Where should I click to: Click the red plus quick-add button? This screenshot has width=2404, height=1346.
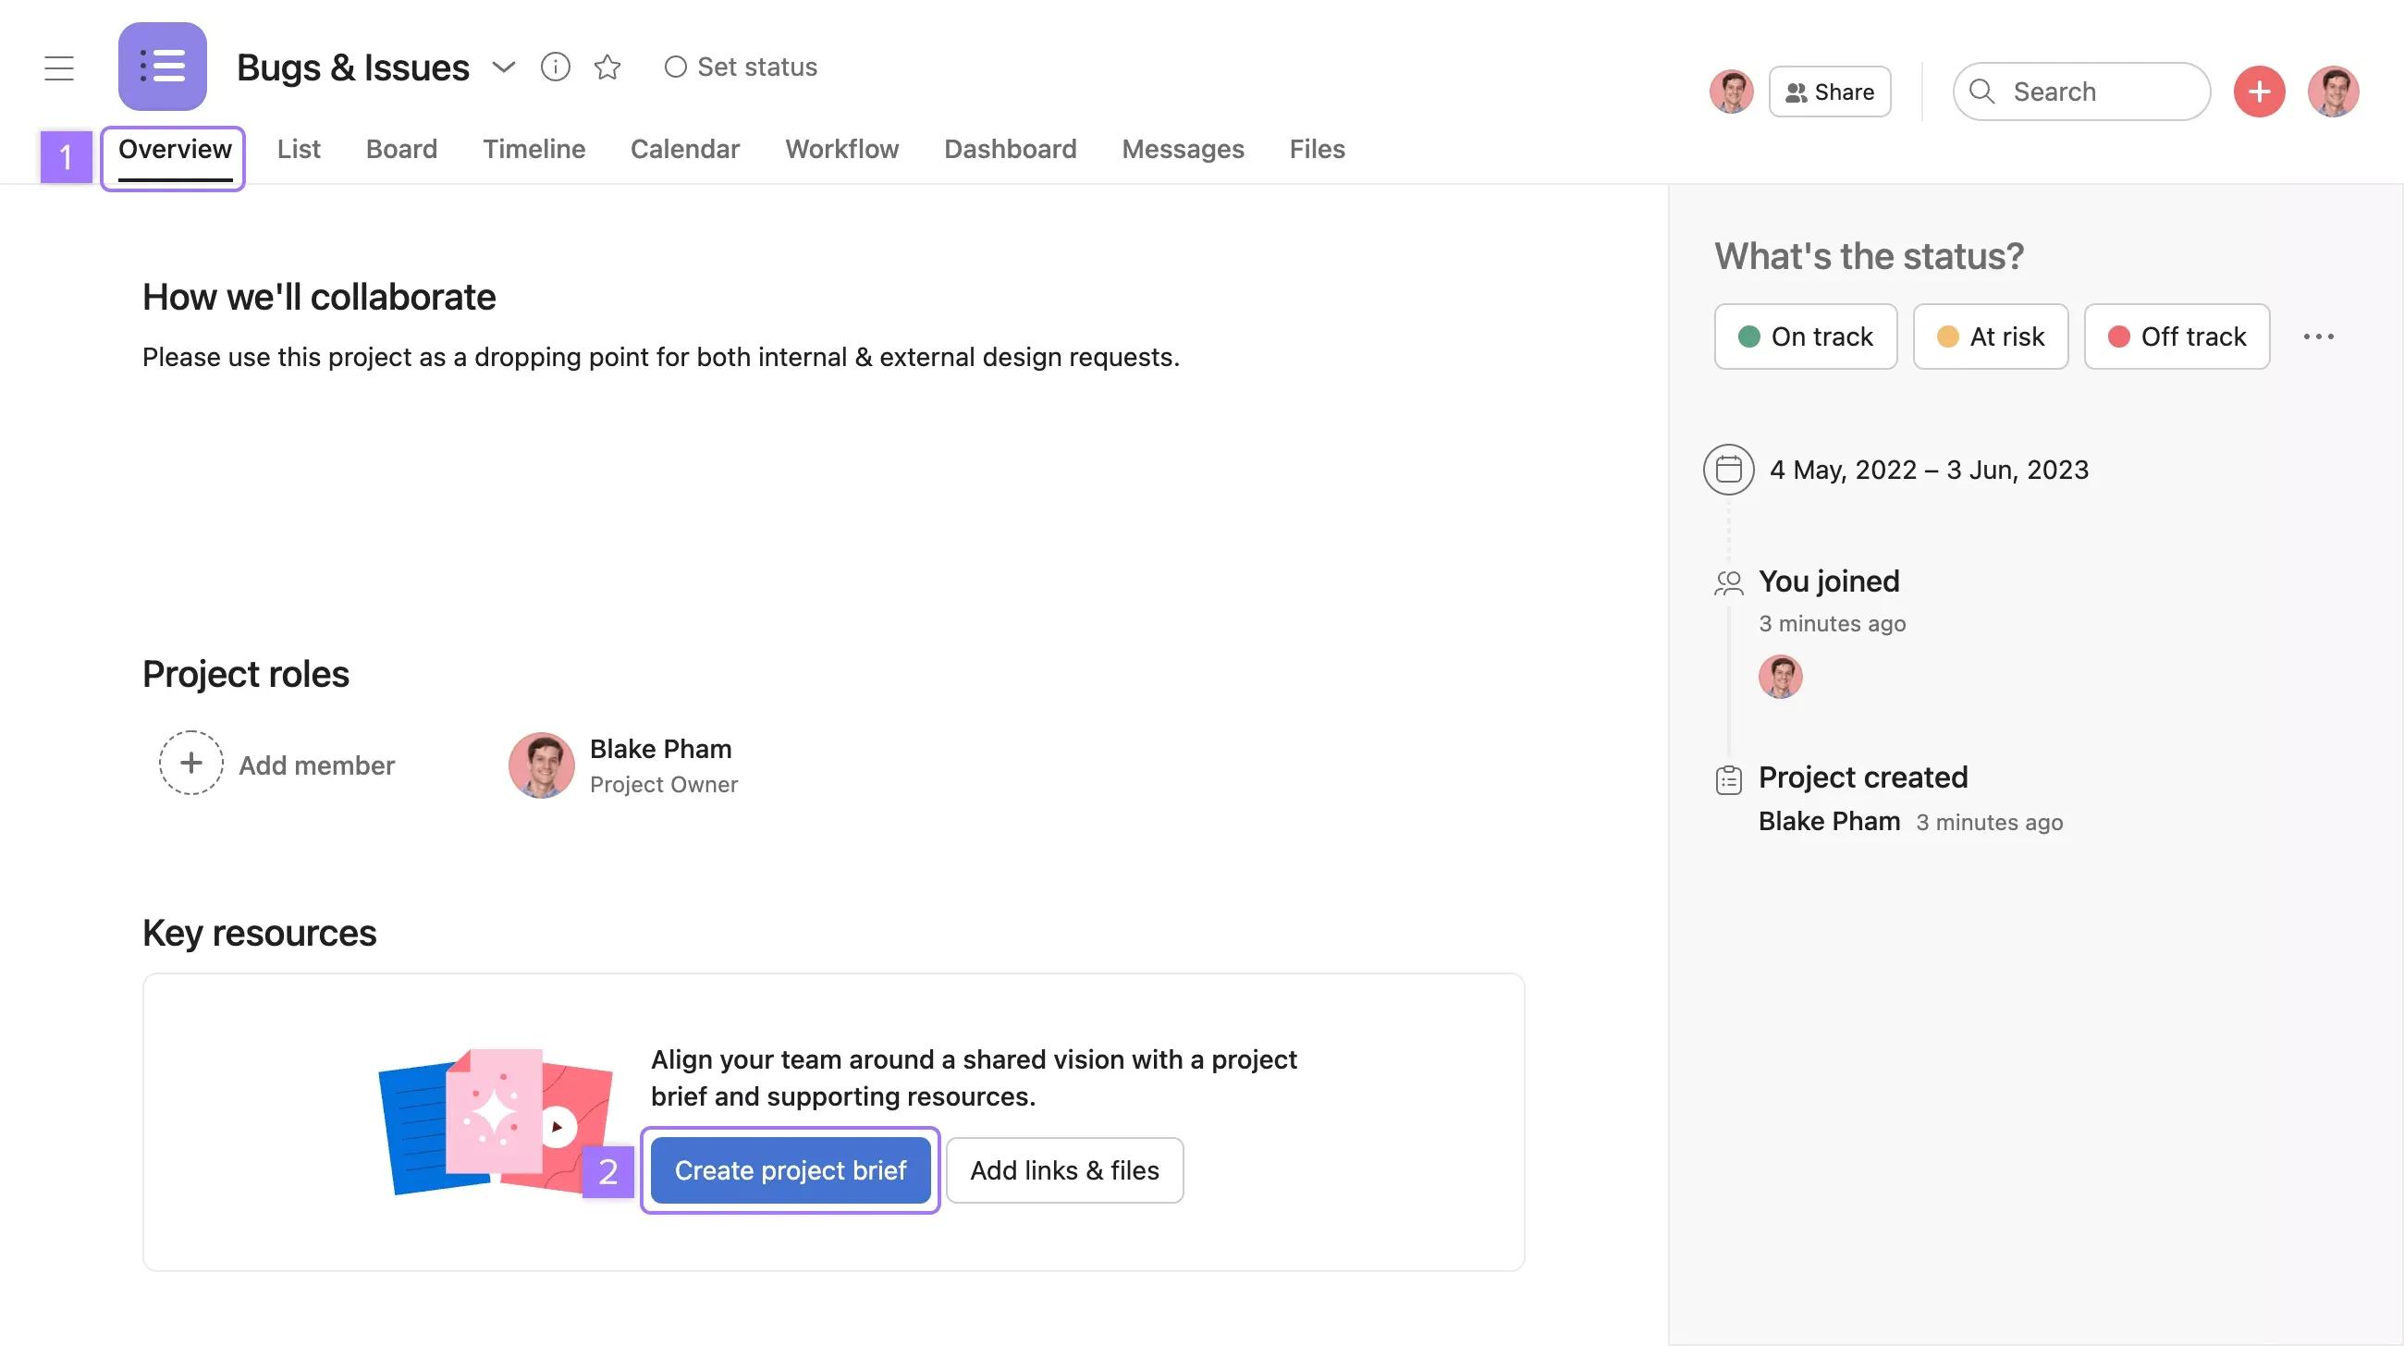[x=2259, y=92]
